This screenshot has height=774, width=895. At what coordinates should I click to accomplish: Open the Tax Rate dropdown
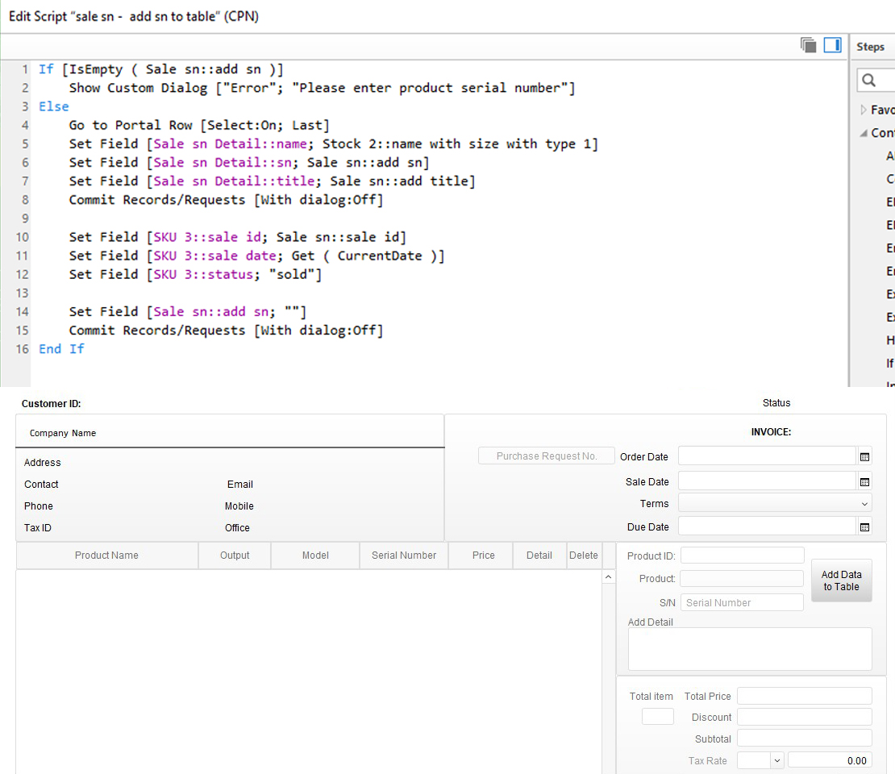coord(776,760)
